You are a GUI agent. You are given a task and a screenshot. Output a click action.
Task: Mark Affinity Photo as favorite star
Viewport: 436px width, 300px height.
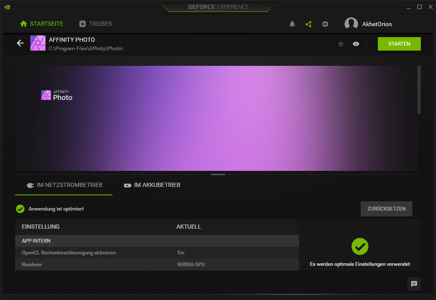coord(341,44)
